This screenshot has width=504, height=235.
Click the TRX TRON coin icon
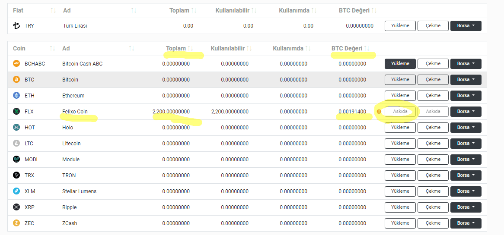pos(16,175)
